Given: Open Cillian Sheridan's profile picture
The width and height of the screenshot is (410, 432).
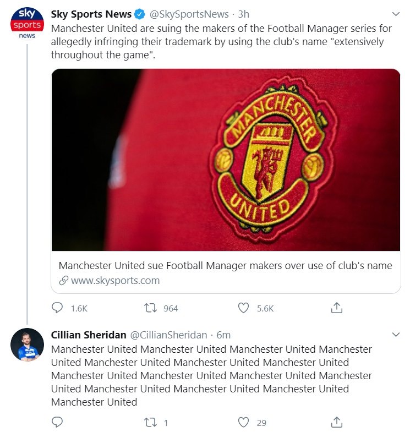Looking at the screenshot, I should [x=27, y=344].
